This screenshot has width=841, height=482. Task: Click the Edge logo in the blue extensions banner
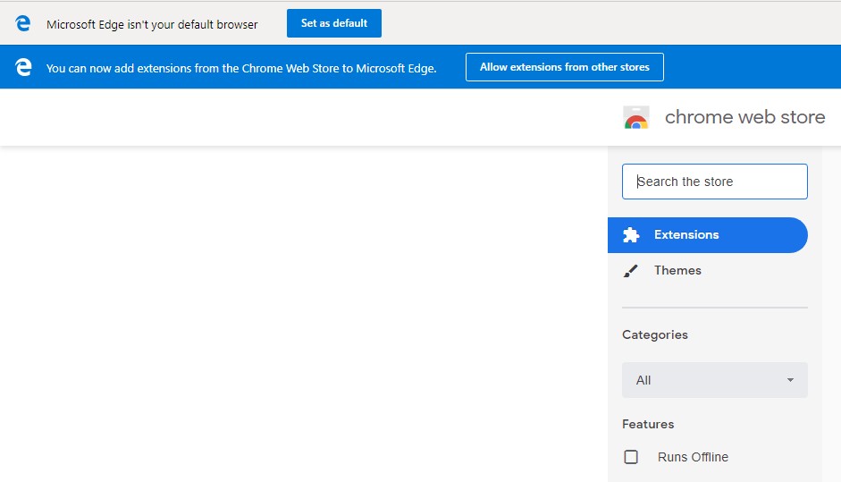pyautogui.click(x=23, y=67)
